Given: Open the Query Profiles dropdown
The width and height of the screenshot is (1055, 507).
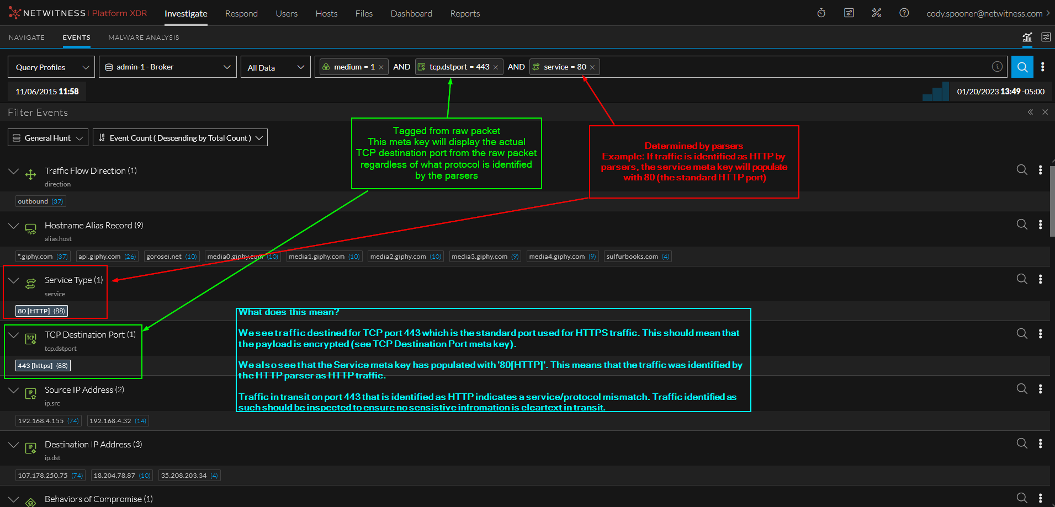Looking at the screenshot, I should coord(51,67).
